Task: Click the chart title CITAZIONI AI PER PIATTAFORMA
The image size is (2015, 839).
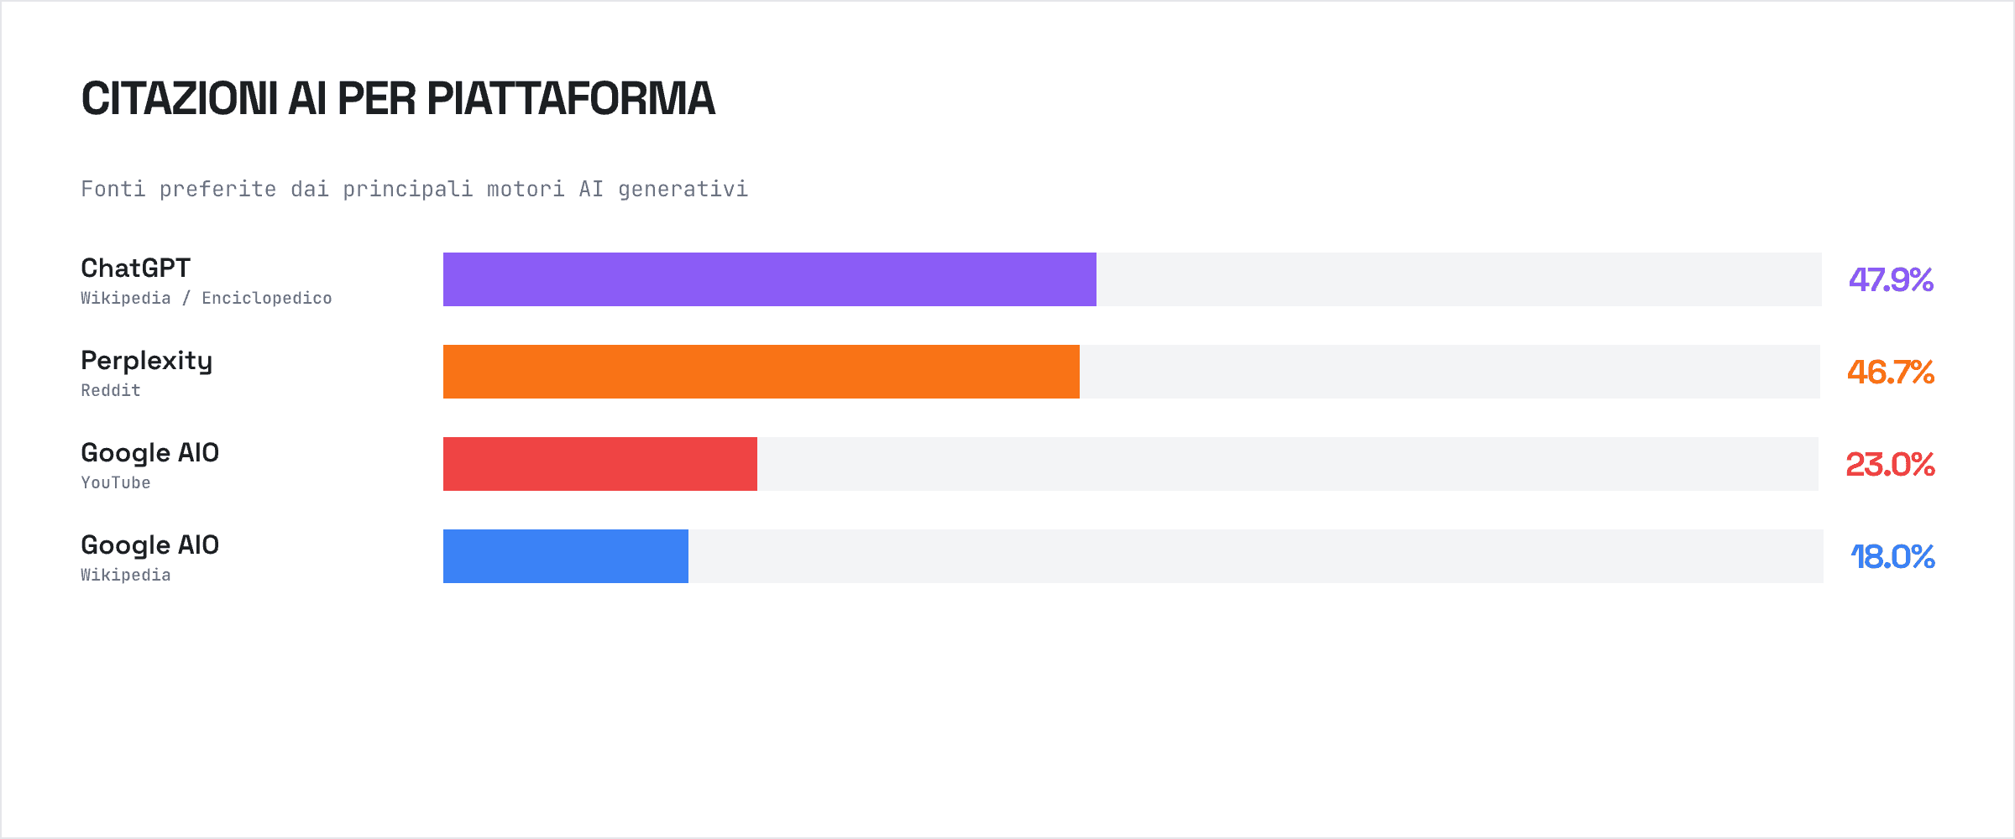Action: [398, 99]
